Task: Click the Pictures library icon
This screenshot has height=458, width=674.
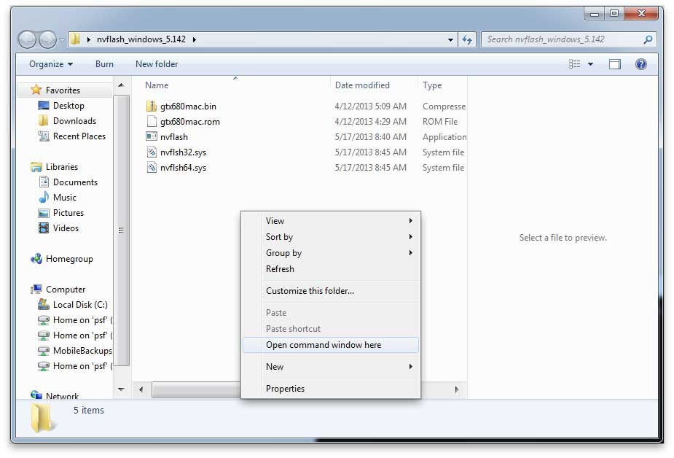Action: tap(44, 213)
